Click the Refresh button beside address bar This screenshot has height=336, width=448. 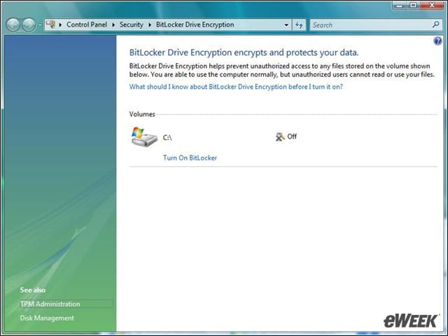[x=299, y=25]
